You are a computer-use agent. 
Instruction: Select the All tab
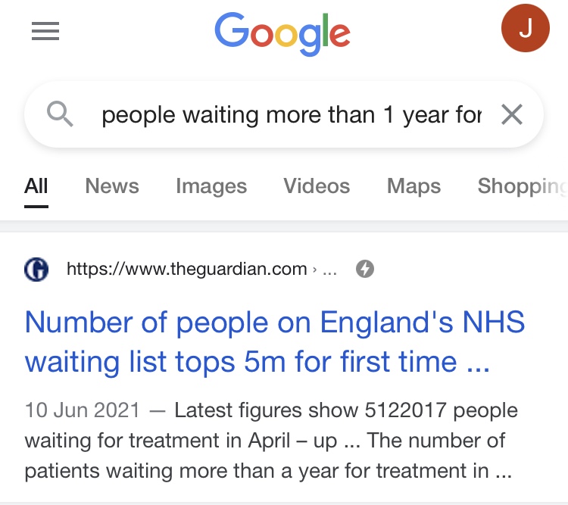tap(36, 186)
